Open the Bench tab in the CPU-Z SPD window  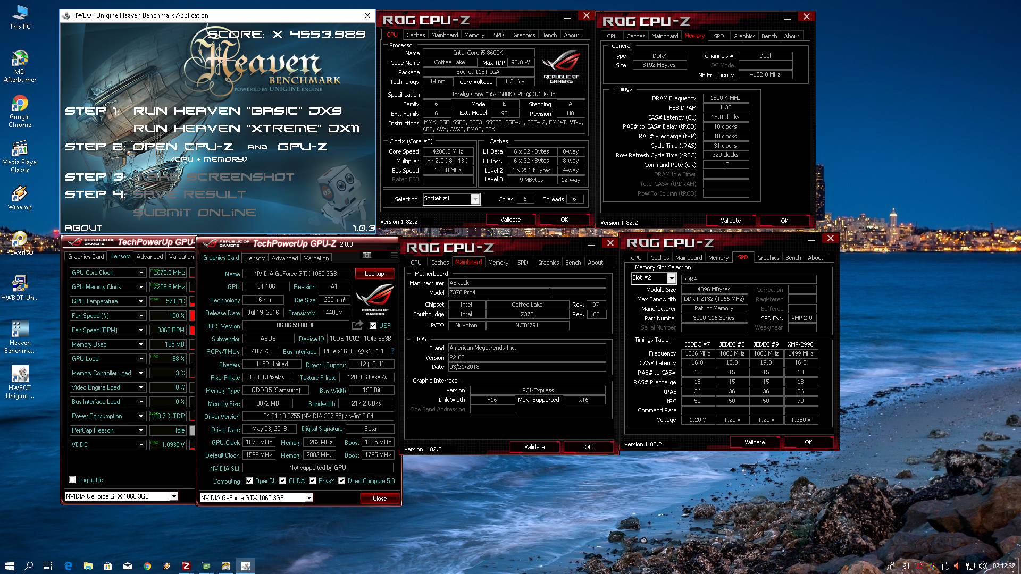[x=793, y=258]
